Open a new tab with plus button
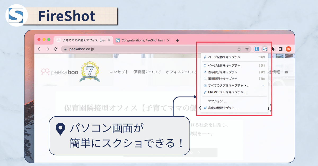The width and height of the screenshot is (318, 166). tap(178, 40)
